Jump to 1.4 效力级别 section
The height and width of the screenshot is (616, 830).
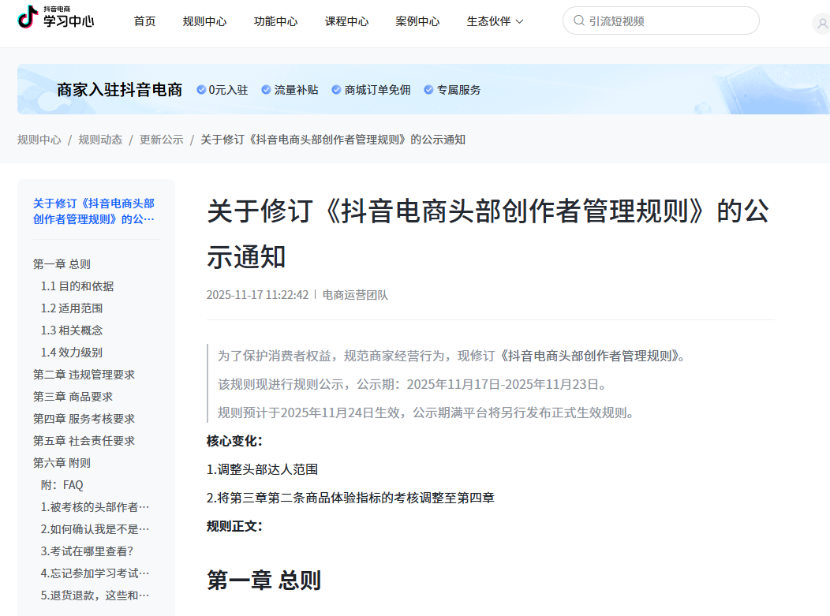(72, 353)
